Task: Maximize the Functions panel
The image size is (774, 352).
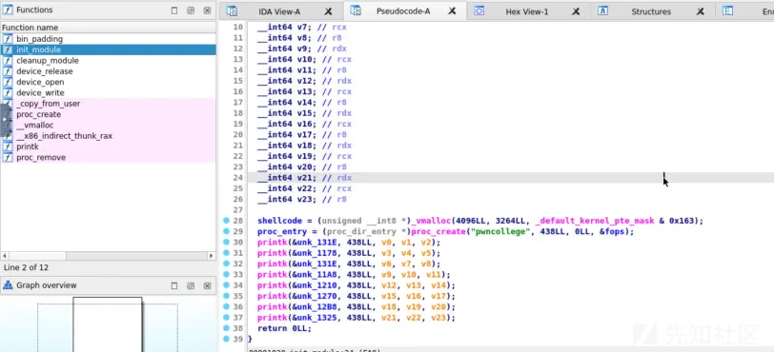Action: pyautogui.click(x=174, y=10)
